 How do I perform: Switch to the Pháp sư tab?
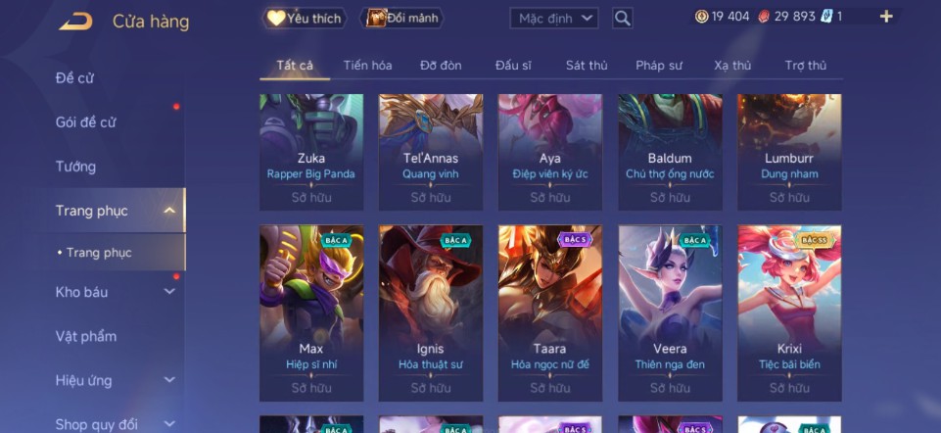(659, 66)
